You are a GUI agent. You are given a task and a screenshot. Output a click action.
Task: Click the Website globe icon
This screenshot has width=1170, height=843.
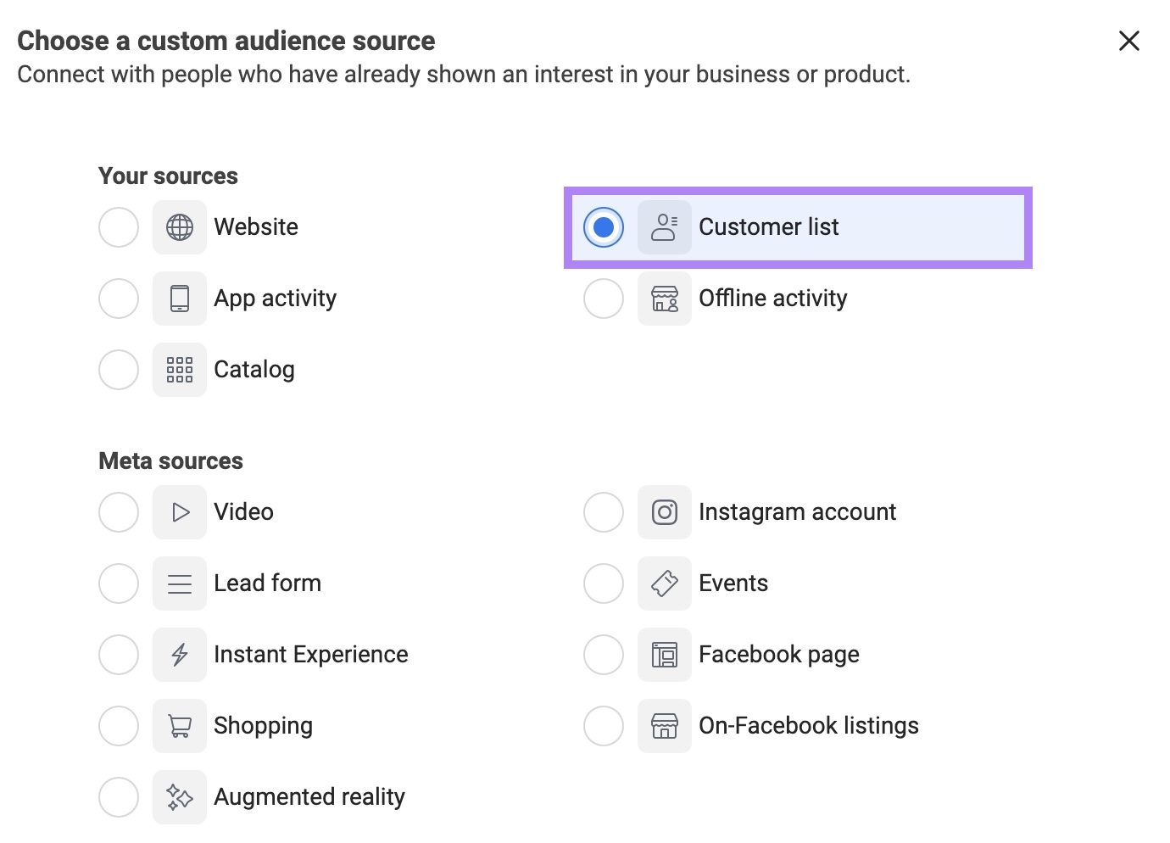(179, 226)
